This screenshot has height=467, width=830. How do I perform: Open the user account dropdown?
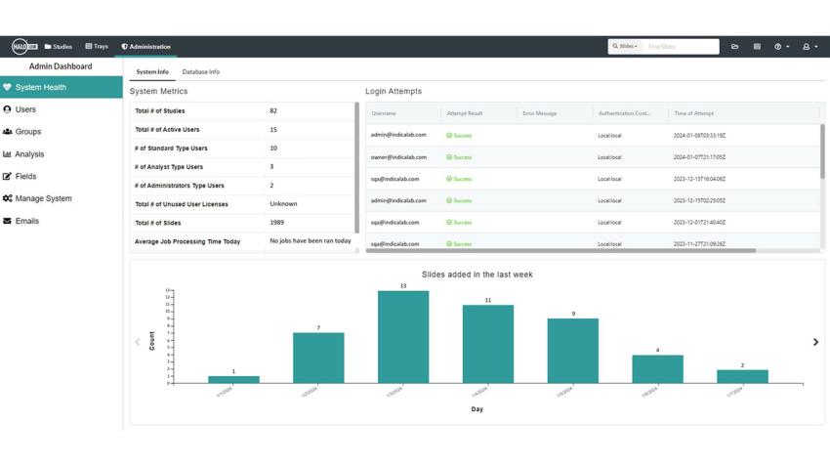[x=809, y=46]
